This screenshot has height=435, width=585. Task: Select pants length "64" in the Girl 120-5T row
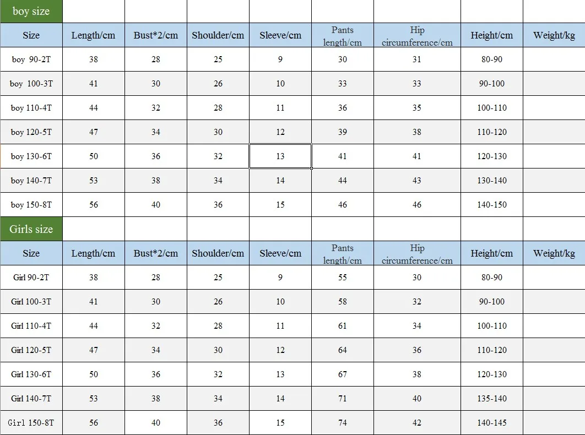[x=343, y=350]
